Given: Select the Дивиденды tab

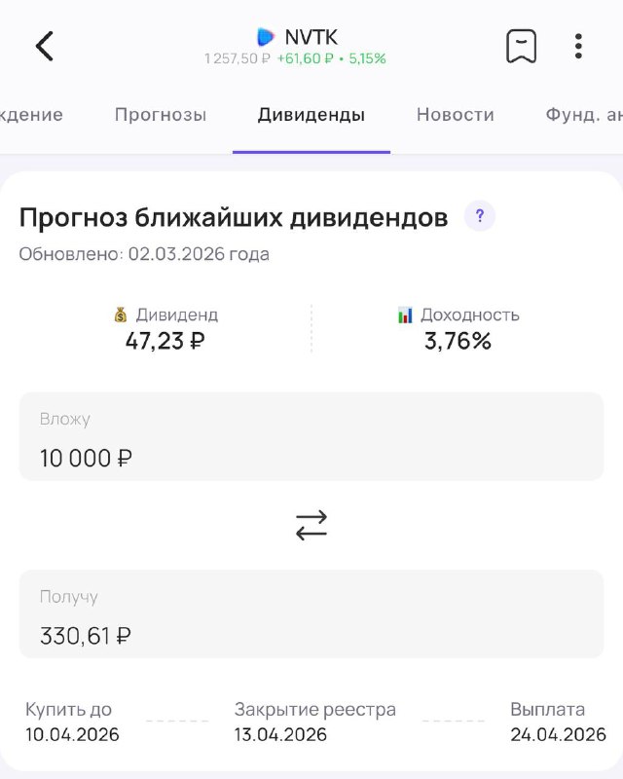Looking at the screenshot, I should [311, 115].
